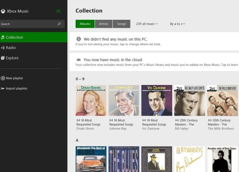Click the New playlist plus icon
Image resolution: width=239 pixels, height=172 pixels.
(x=3, y=78)
